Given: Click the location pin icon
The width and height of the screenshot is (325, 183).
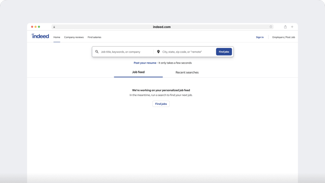Looking at the screenshot, I should (158, 52).
